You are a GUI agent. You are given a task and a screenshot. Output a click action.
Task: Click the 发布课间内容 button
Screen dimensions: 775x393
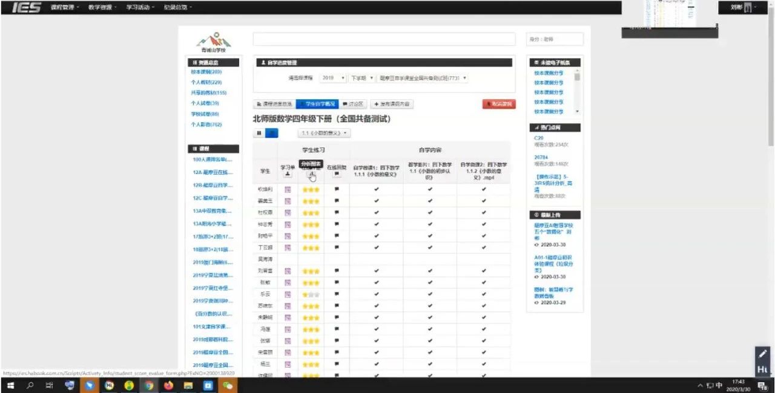392,104
